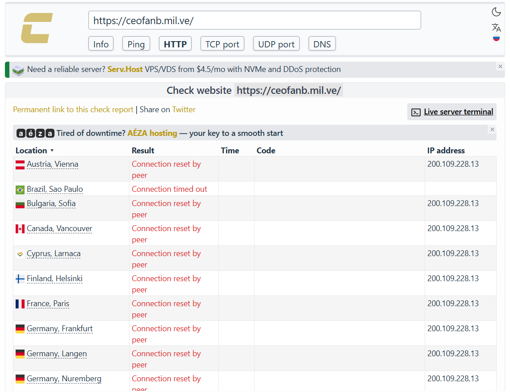Open the language translation icon
The height and width of the screenshot is (392, 510).
496,27
